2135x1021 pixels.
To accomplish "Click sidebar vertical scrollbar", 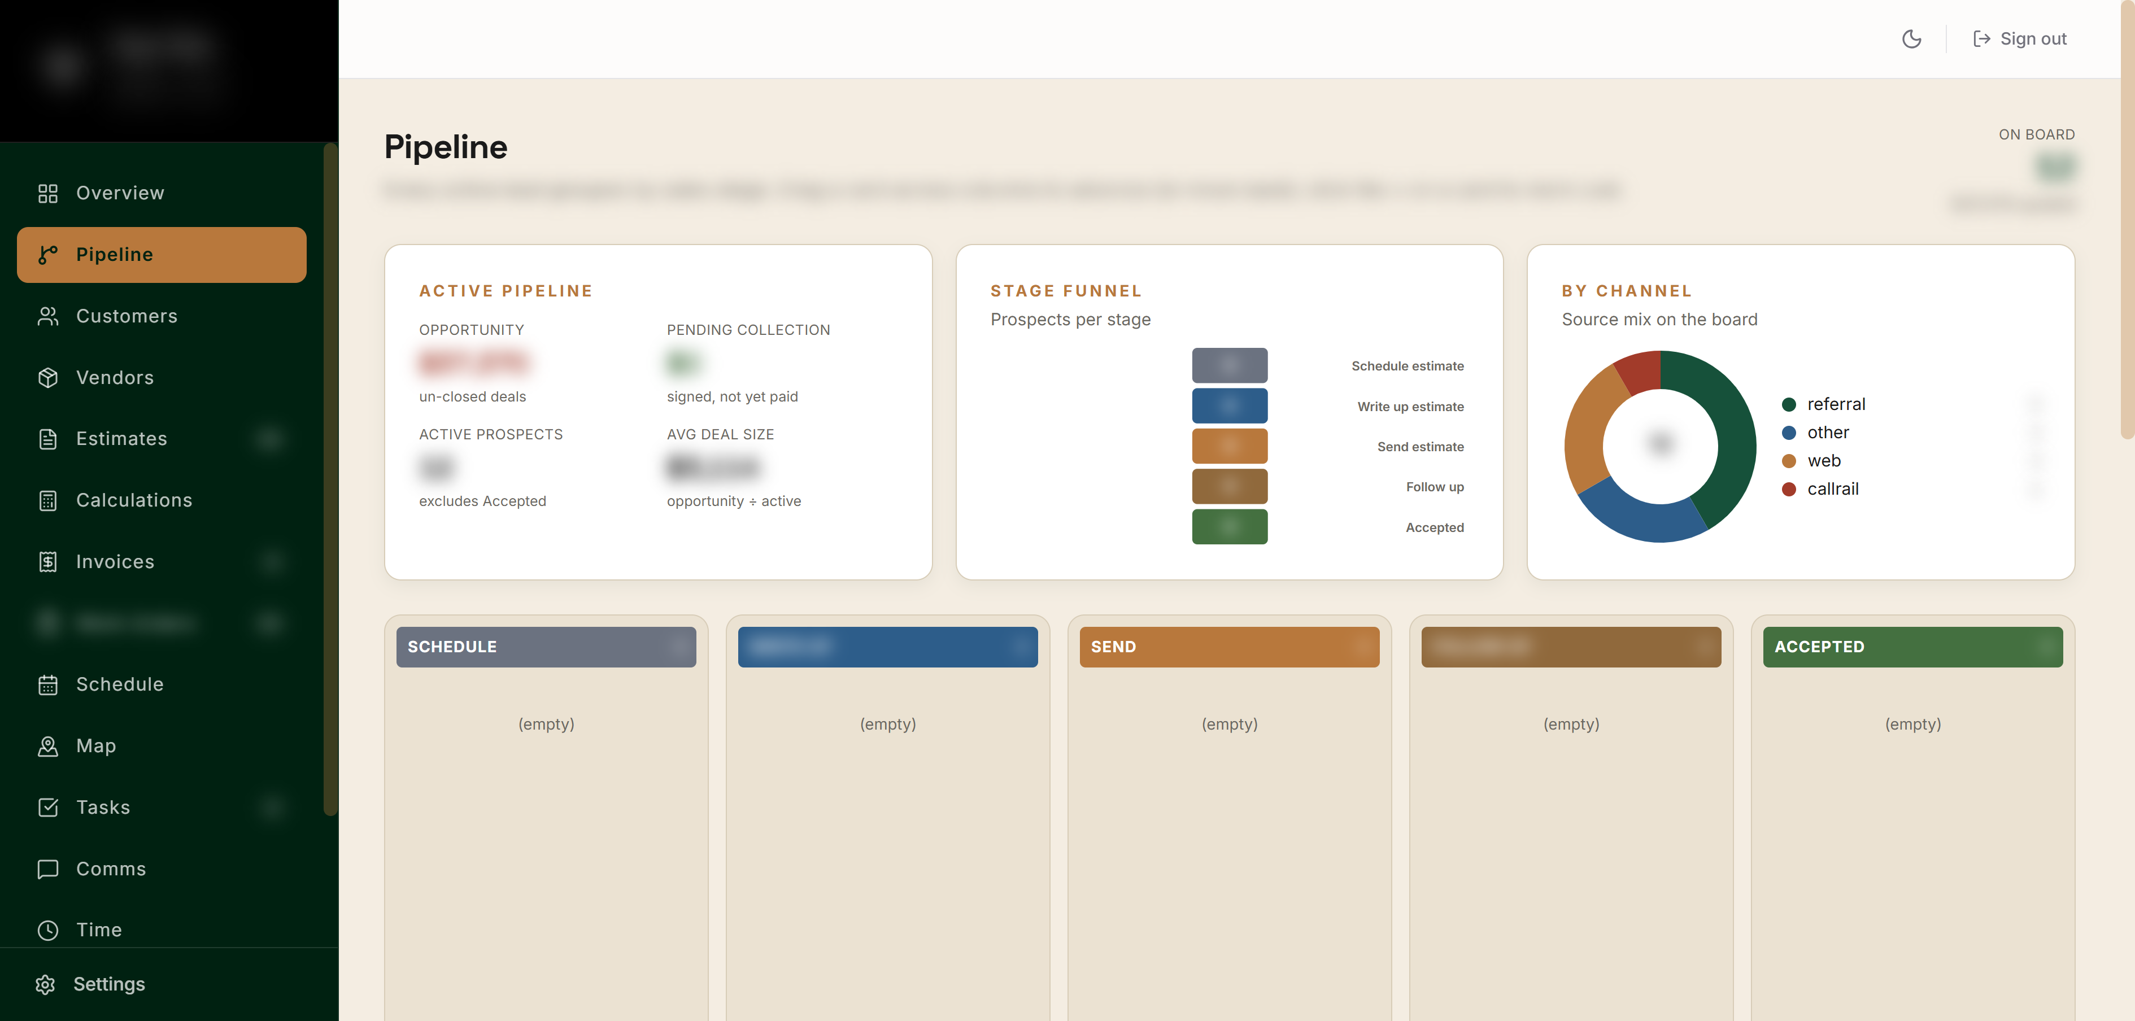I will (x=330, y=479).
